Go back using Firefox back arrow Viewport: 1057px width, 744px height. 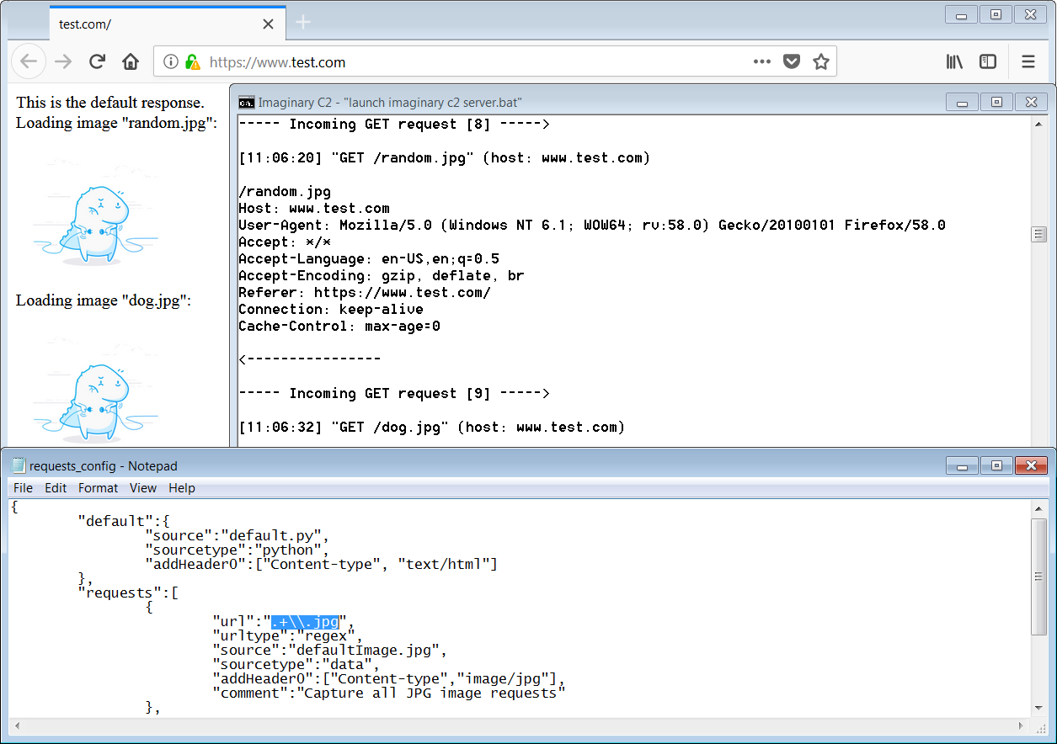(29, 61)
